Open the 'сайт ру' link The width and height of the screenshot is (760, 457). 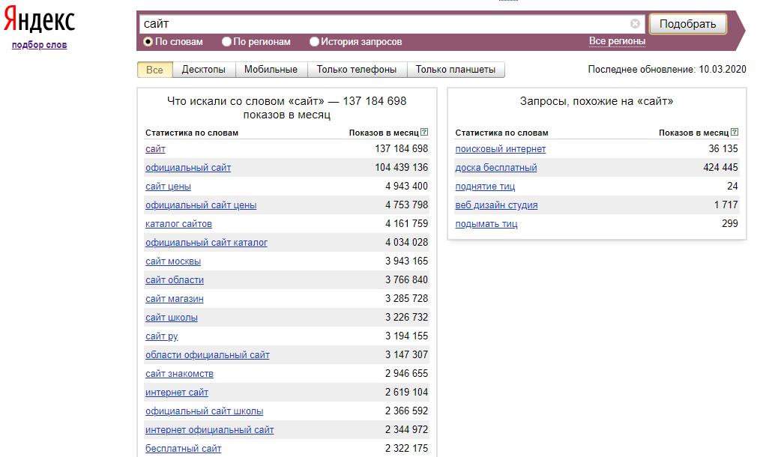pyautogui.click(x=161, y=336)
